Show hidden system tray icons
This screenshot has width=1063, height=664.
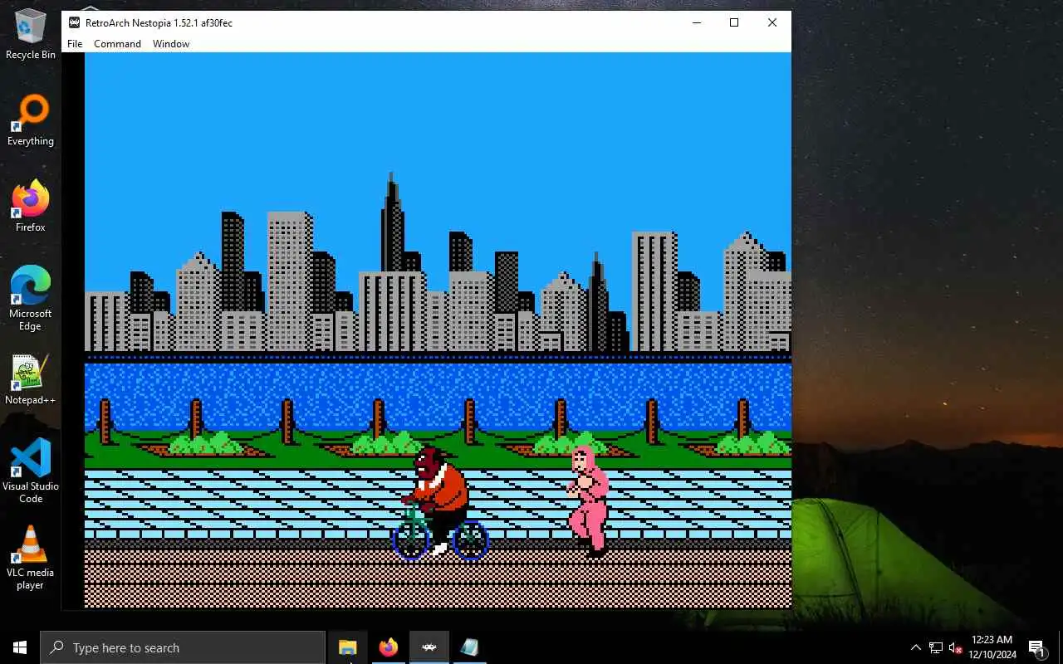(916, 647)
